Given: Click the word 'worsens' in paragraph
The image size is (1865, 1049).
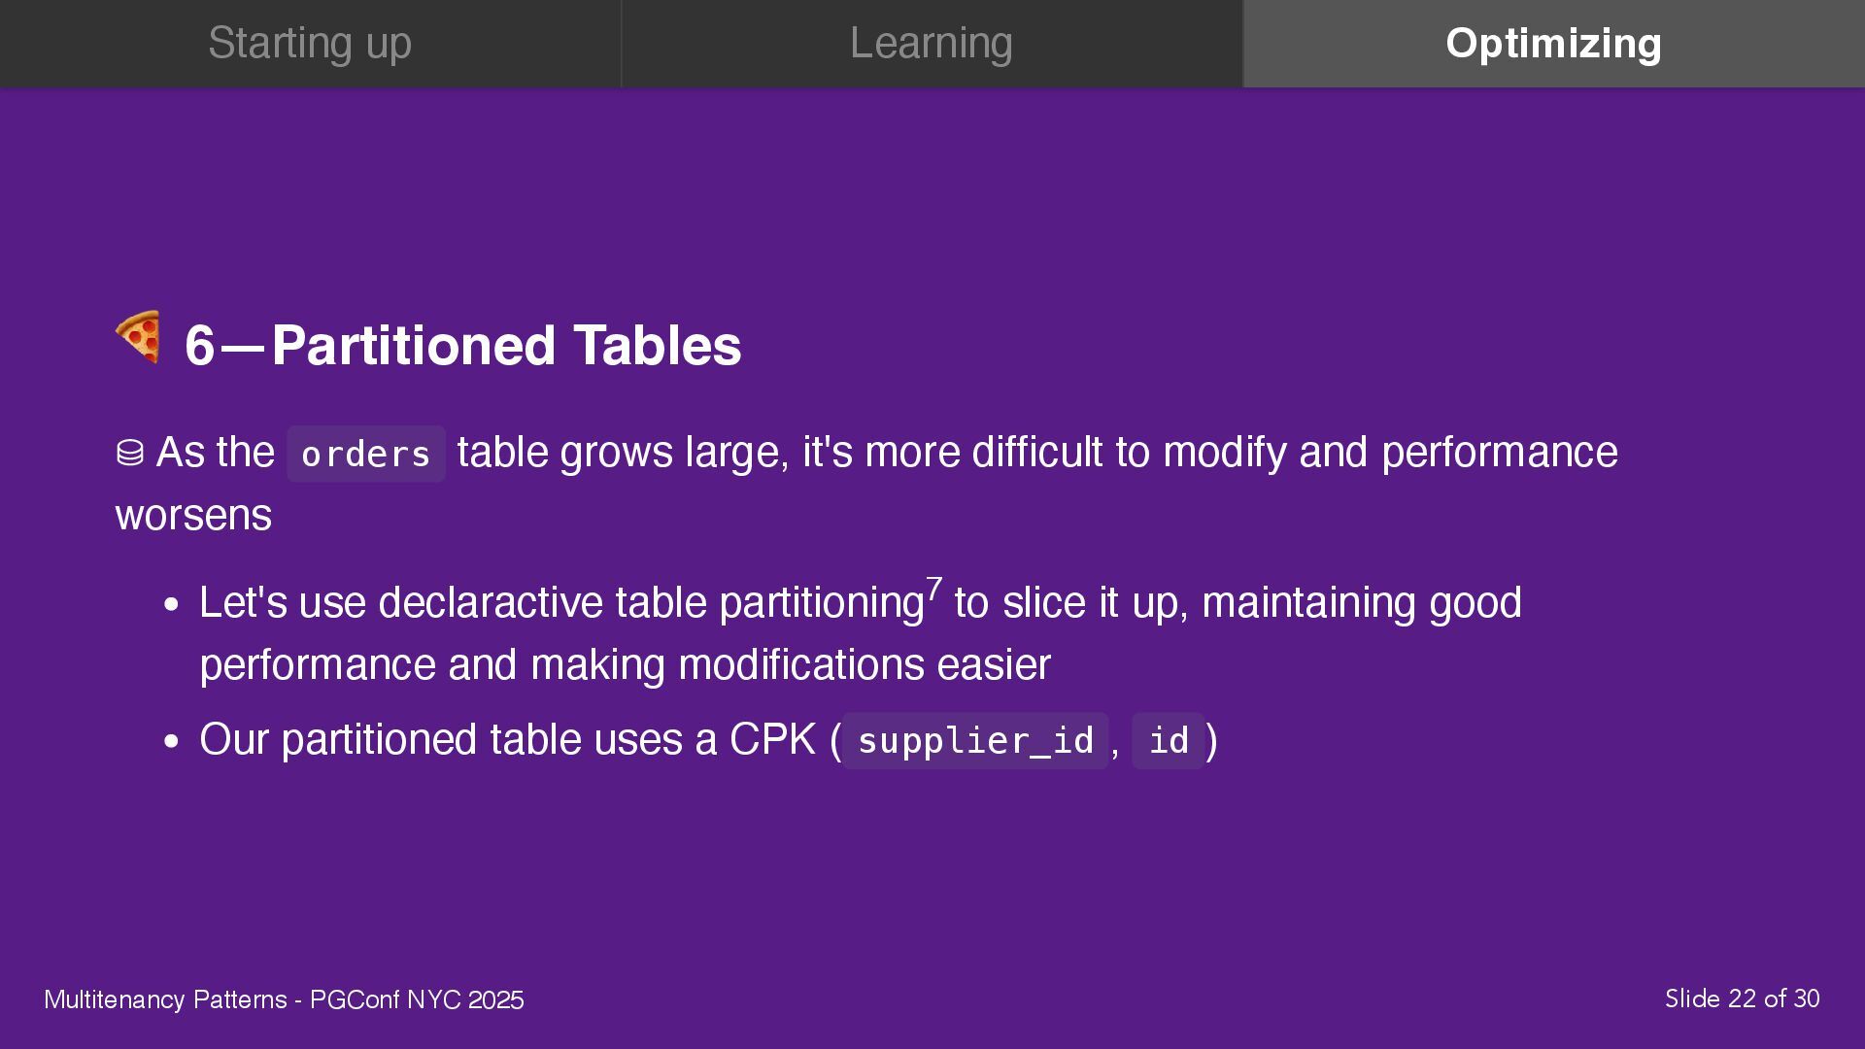Looking at the screenshot, I should [x=193, y=516].
